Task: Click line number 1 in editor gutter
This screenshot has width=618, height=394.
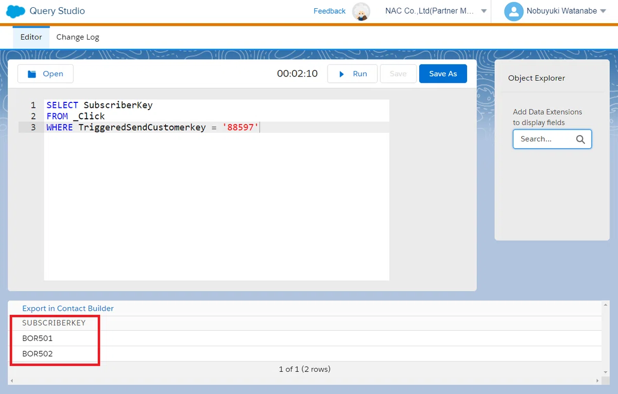Action: point(33,105)
